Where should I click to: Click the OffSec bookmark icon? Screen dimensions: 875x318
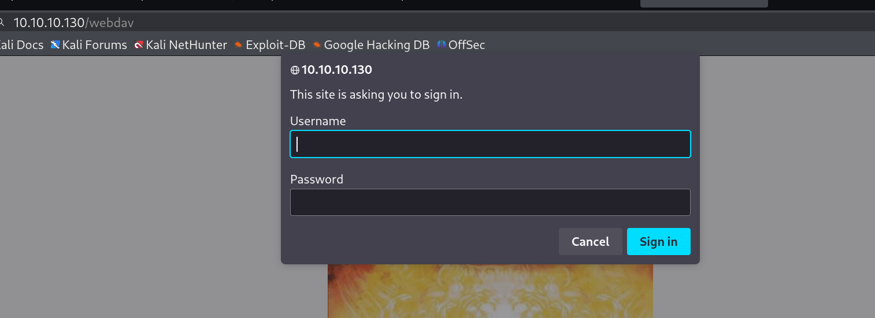pos(442,45)
